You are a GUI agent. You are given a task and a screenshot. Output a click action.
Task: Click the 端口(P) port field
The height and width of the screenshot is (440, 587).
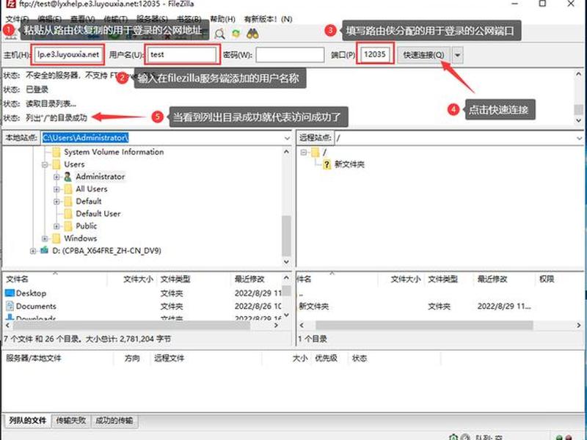375,54
